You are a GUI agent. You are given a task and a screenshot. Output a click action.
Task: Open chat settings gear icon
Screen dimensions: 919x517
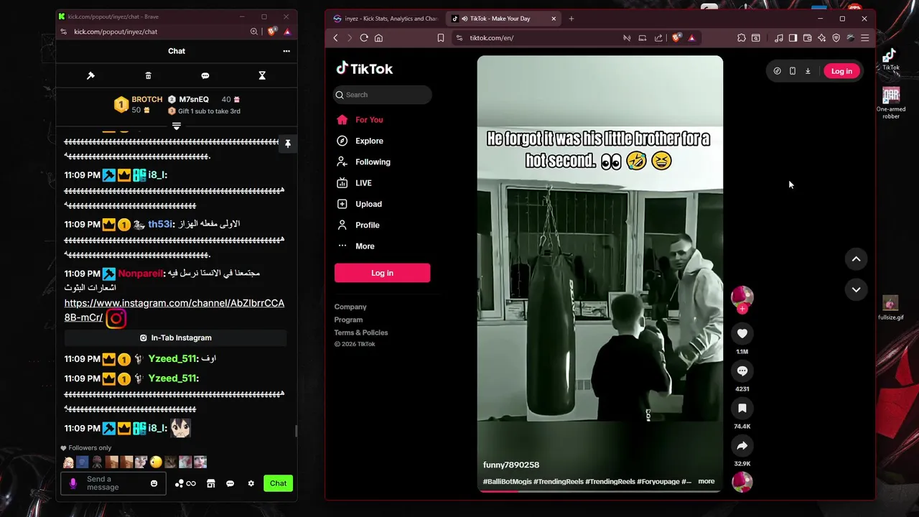click(251, 483)
